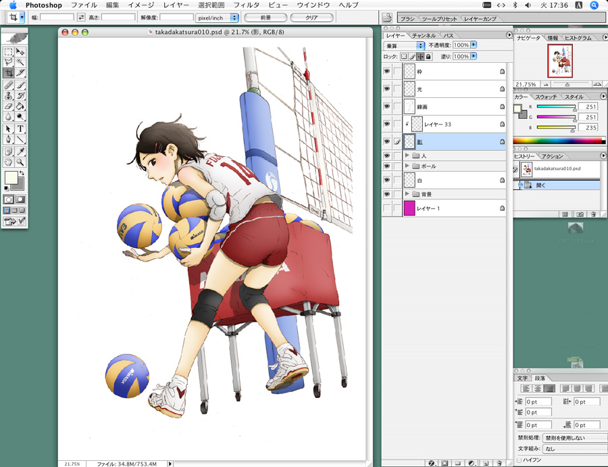Click the クリア button in options bar
Screen dimensions: 608x467
click(x=311, y=18)
